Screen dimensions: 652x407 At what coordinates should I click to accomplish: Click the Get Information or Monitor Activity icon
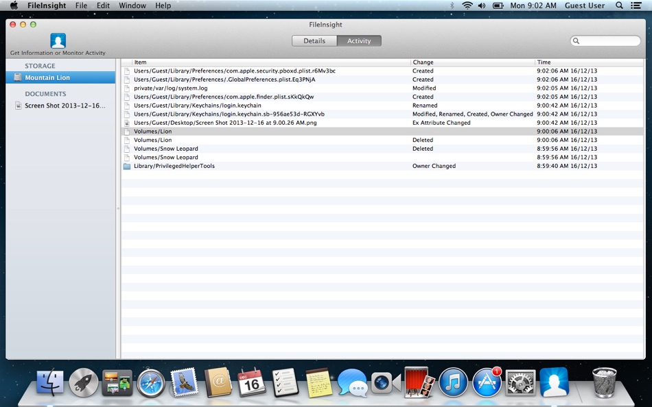point(58,40)
